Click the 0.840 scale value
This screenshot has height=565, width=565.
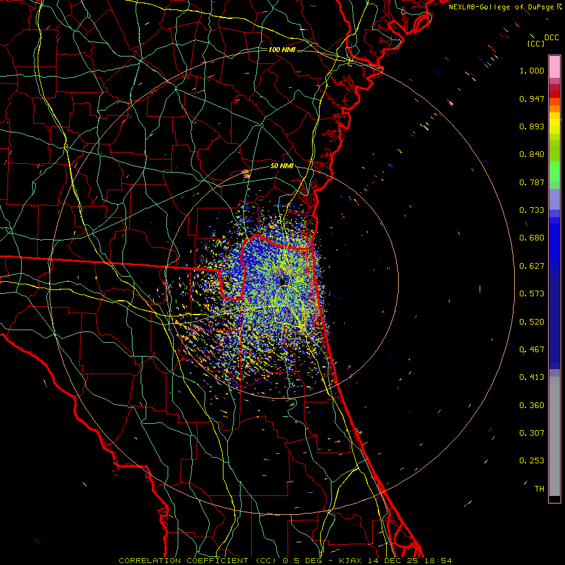(532, 154)
